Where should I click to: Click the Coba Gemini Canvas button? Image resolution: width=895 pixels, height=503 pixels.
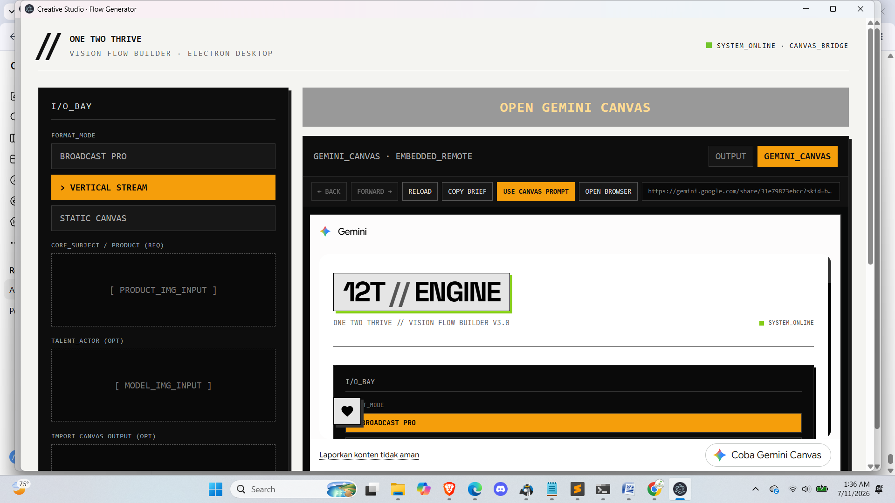pos(768,455)
